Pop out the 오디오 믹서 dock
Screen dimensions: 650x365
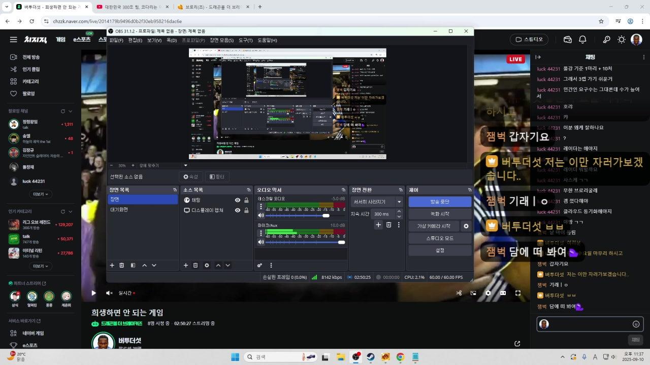343,190
